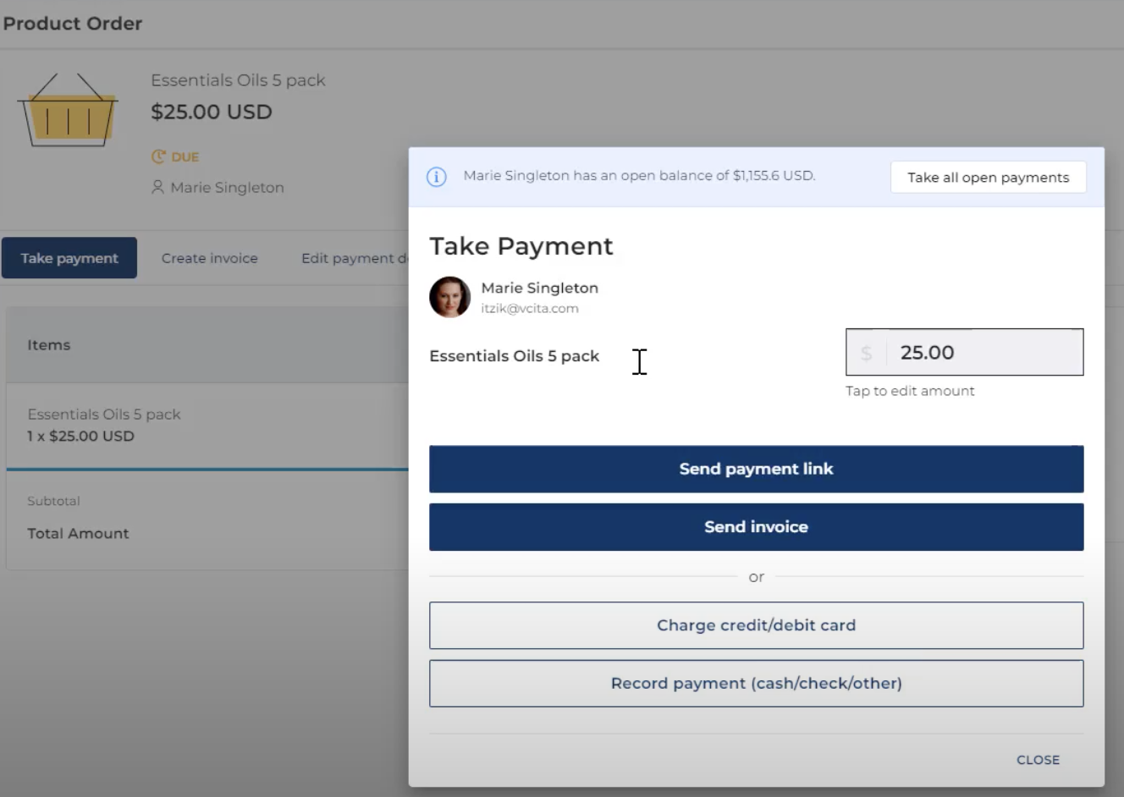Click the shopping basket product icon
The width and height of the screenshot is (1124, 797).
68,110
